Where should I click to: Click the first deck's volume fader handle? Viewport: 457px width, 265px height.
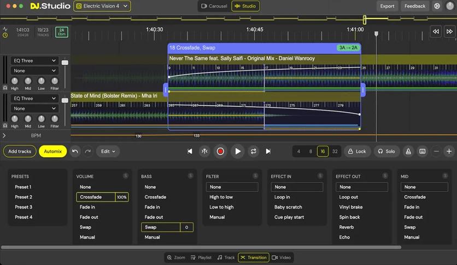tap(65, 62)
